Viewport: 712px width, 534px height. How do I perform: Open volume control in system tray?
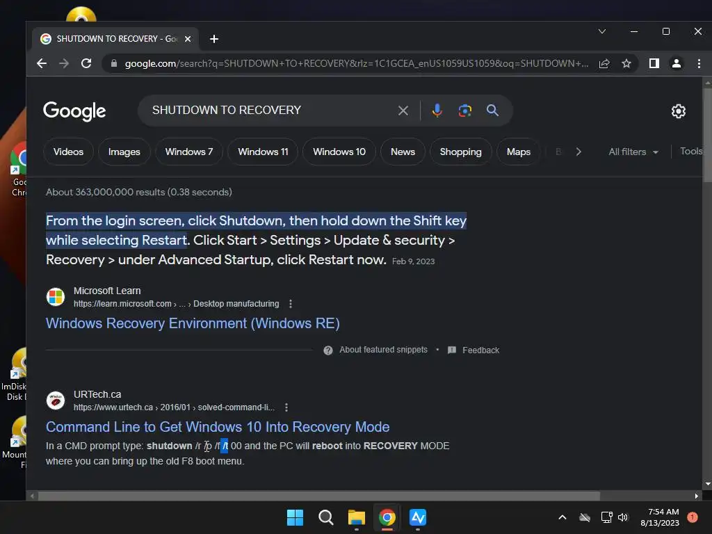622,517
